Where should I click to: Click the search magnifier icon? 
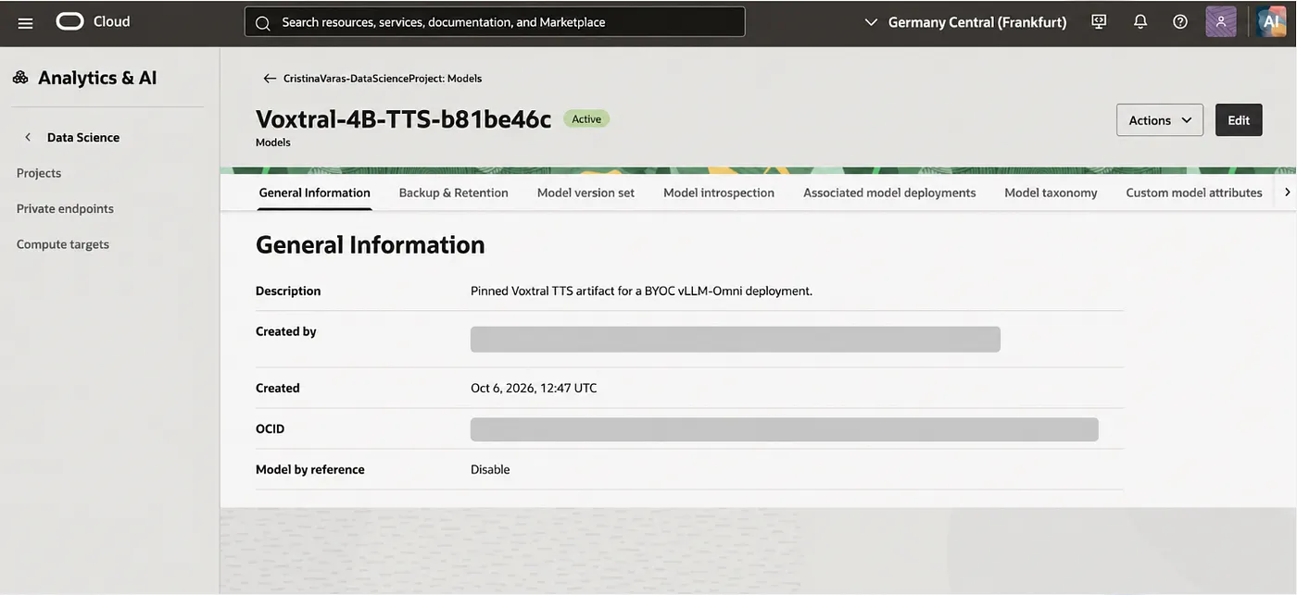point(263,22)
